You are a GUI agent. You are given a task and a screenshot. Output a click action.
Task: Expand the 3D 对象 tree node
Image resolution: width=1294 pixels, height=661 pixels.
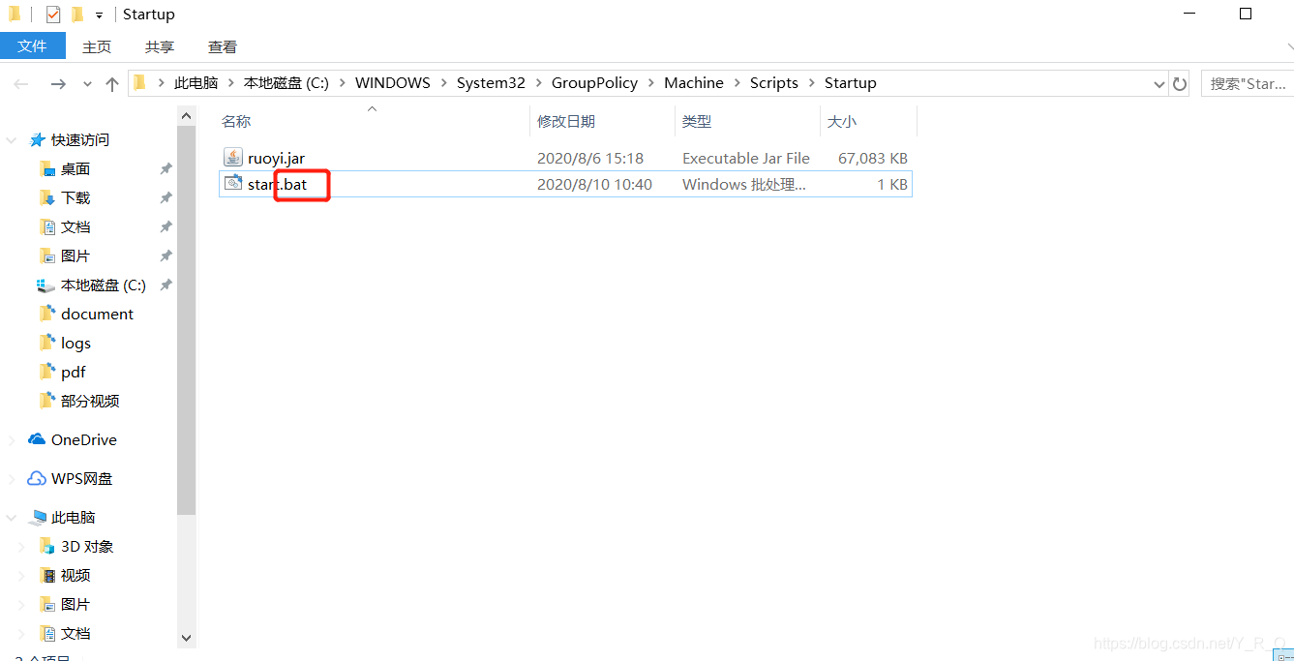click(23, 547)
